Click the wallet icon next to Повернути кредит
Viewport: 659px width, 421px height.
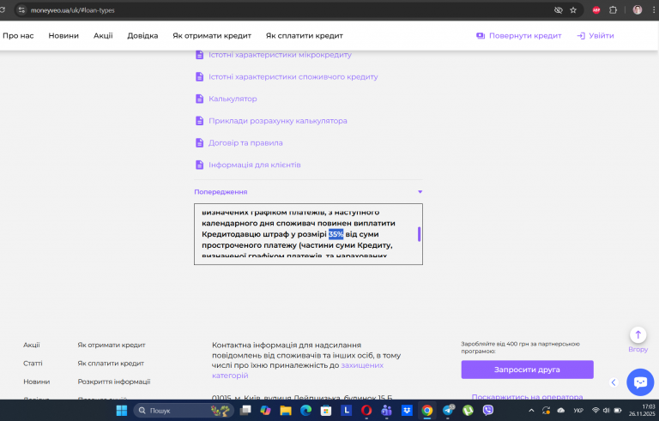[481, 36]
